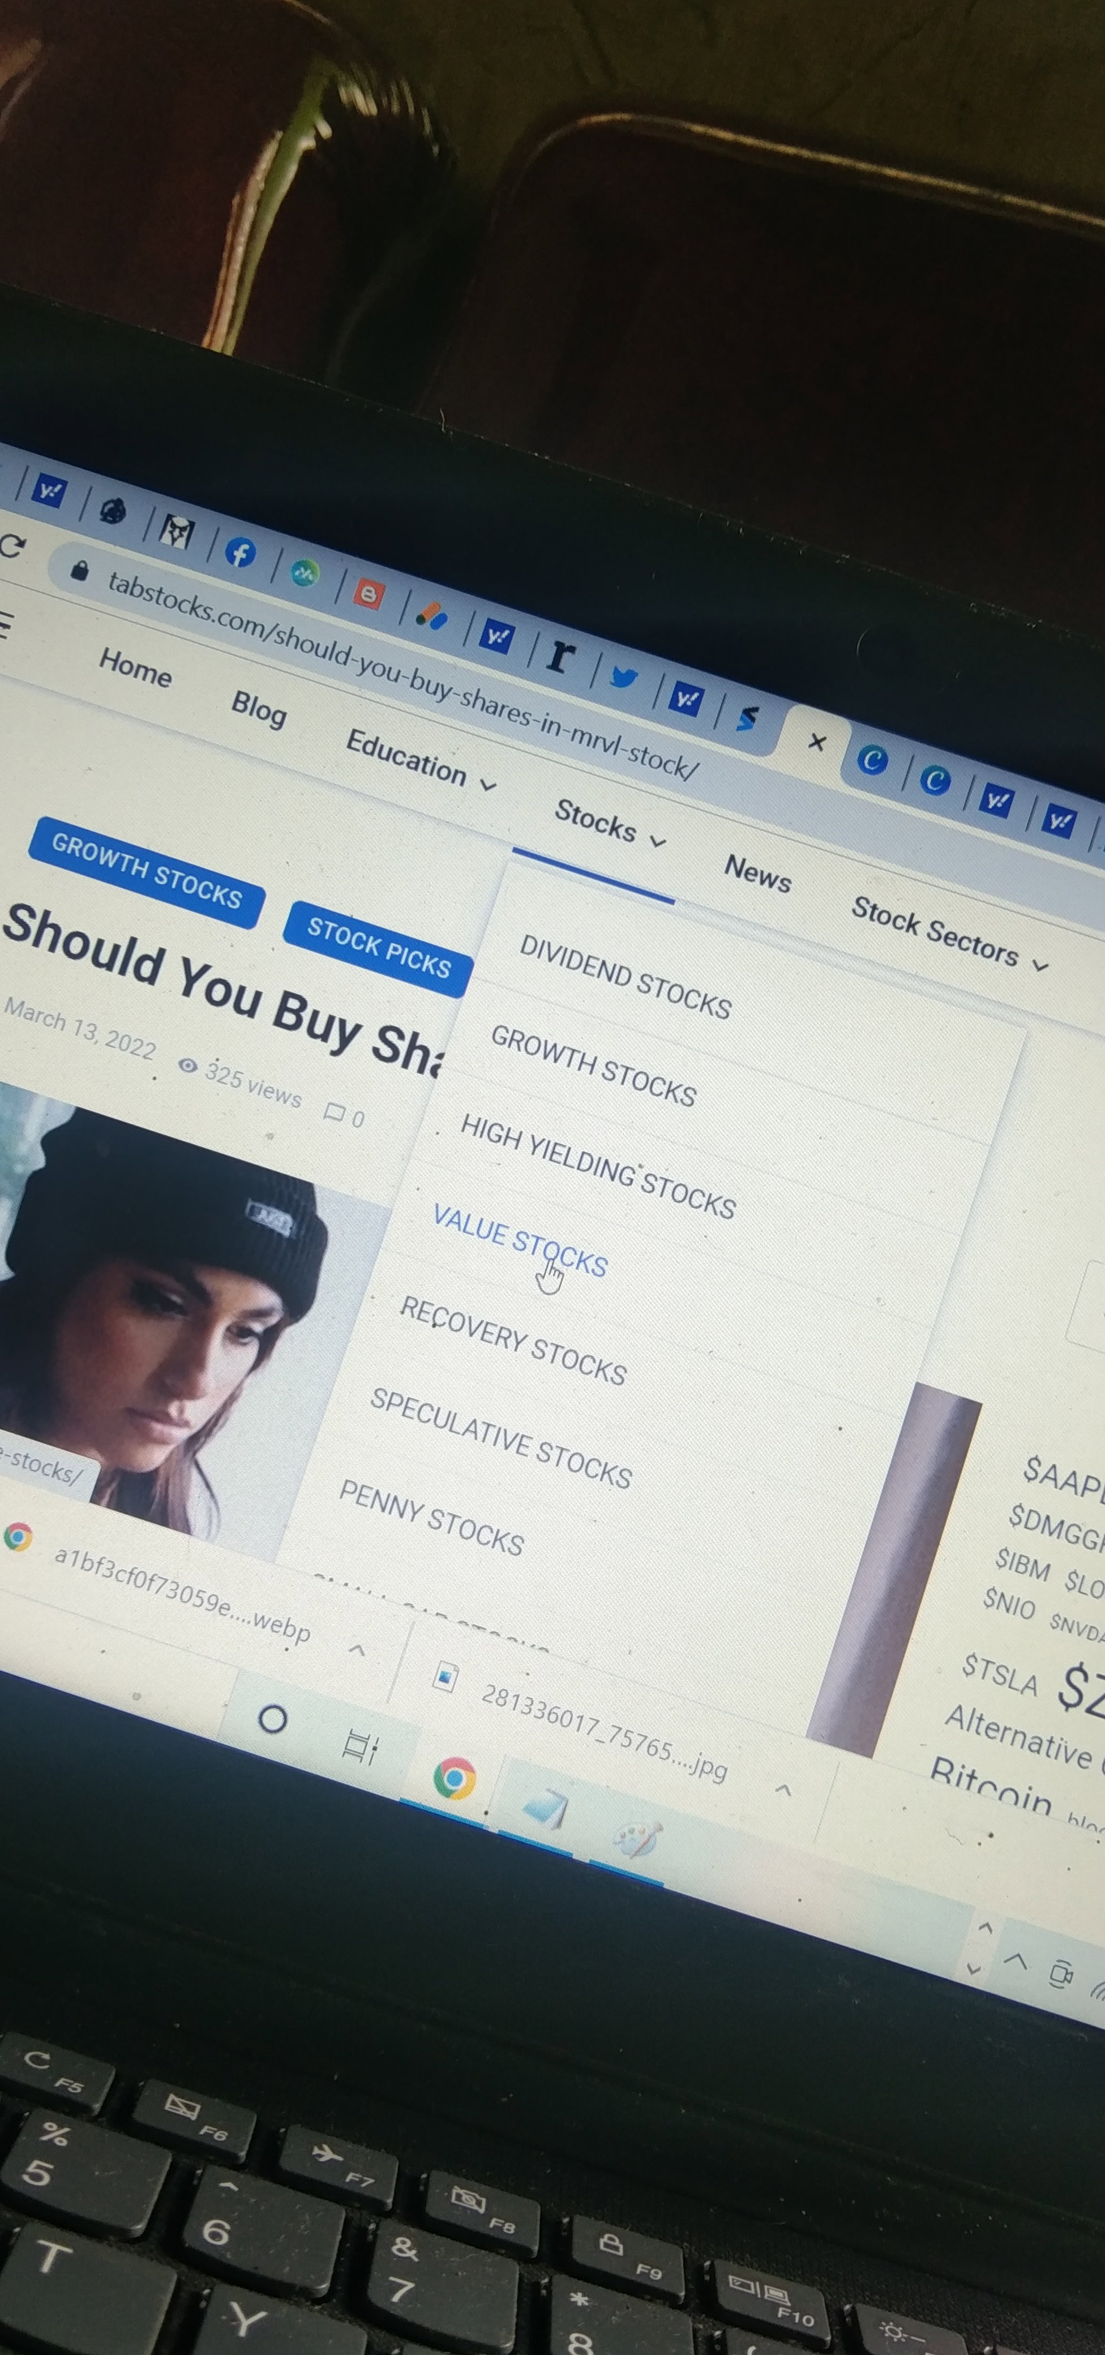The image size is (1105, 2355).
Task: Open Cortana circle on the taskbar
Action: pyautogui.click(x=272, y=1719)
